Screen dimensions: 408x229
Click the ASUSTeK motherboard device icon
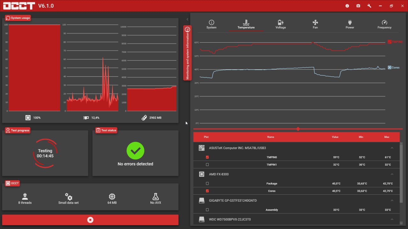(x=201, y=148)
